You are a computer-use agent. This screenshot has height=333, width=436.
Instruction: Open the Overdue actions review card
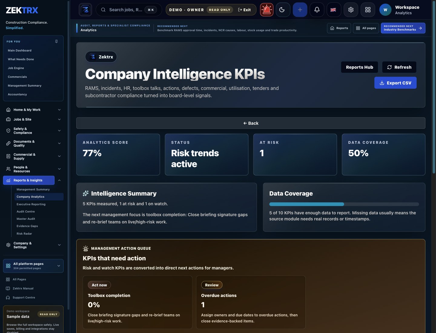pos(251,302)
